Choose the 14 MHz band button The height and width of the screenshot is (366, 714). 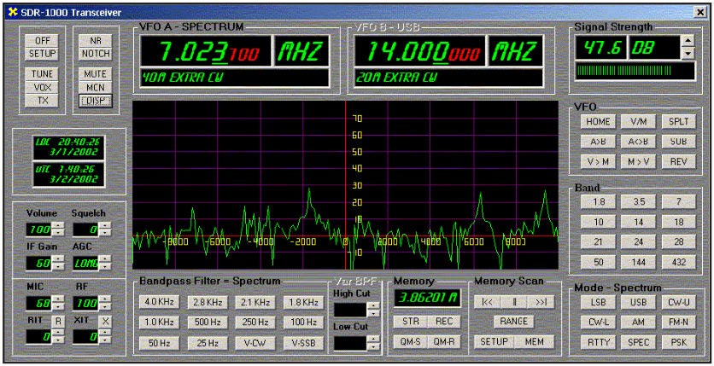point(638,222)
